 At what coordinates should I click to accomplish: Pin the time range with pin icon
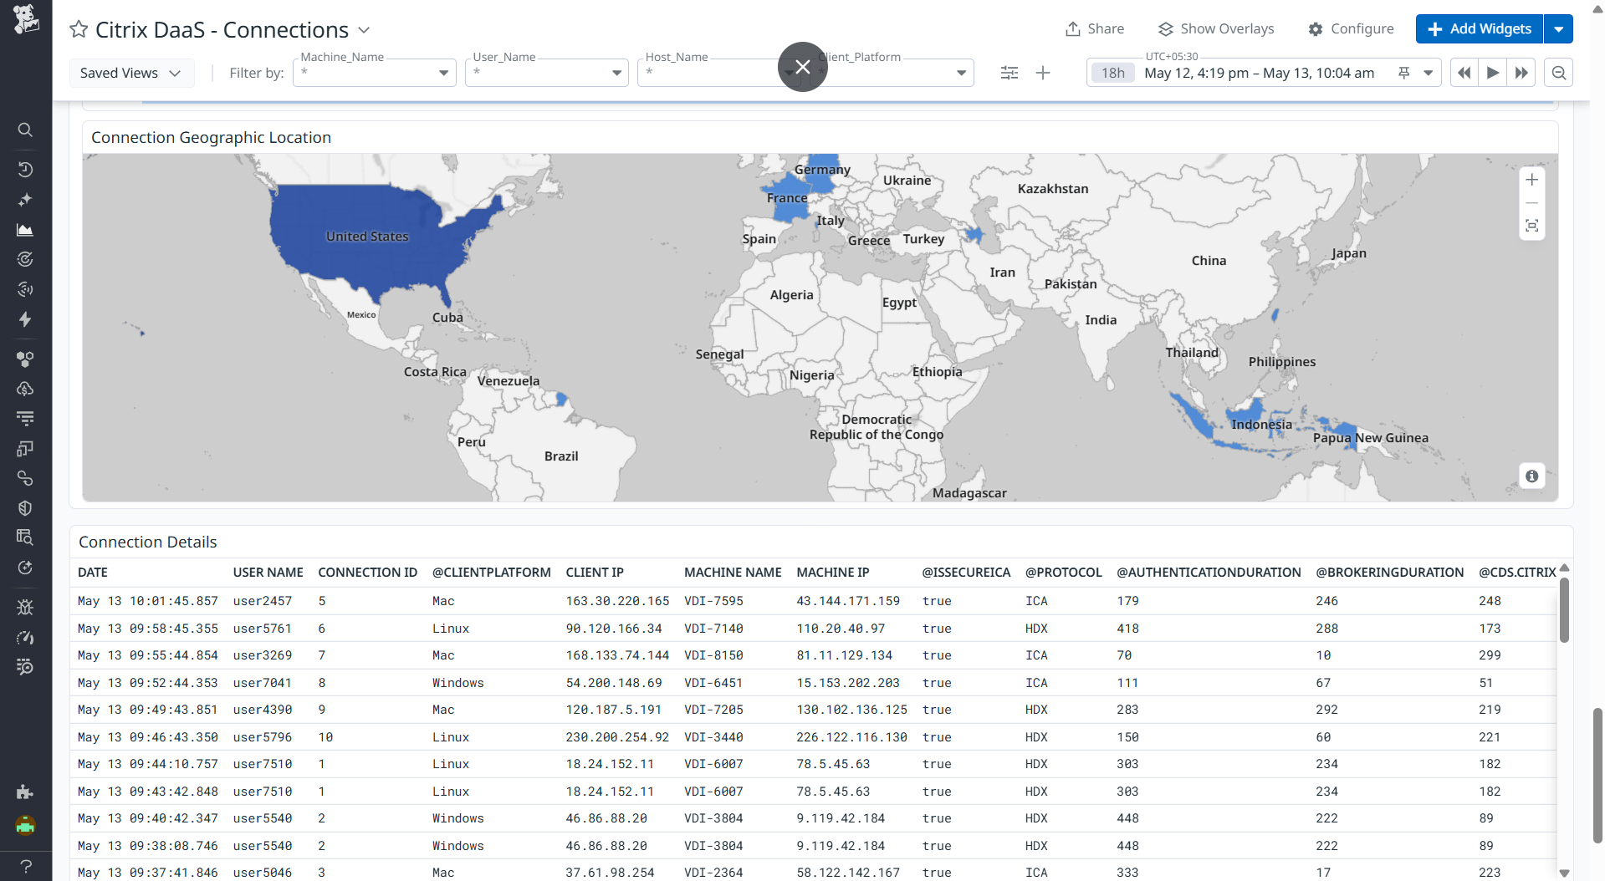coord(1404,73)
